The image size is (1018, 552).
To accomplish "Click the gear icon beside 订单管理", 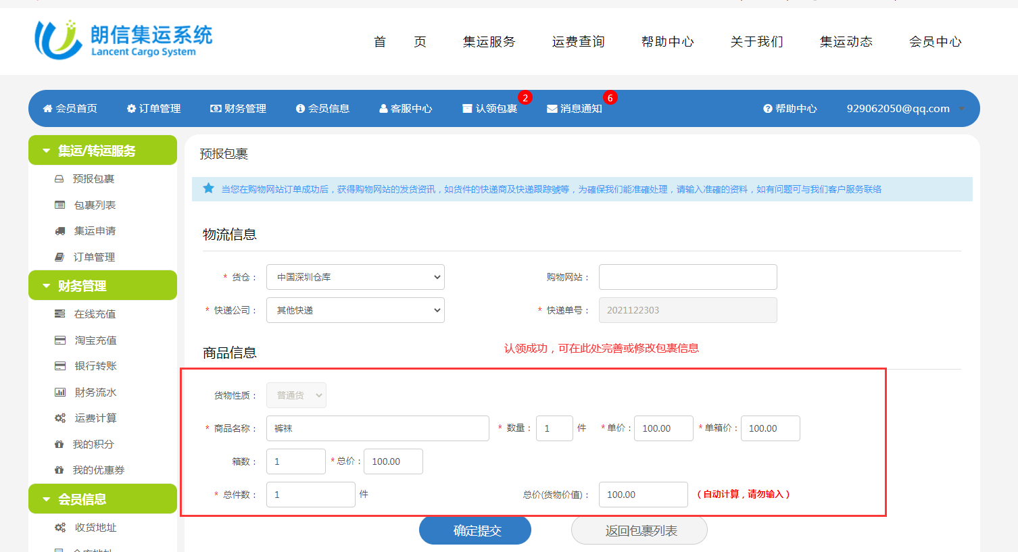I will click(131, 109).
